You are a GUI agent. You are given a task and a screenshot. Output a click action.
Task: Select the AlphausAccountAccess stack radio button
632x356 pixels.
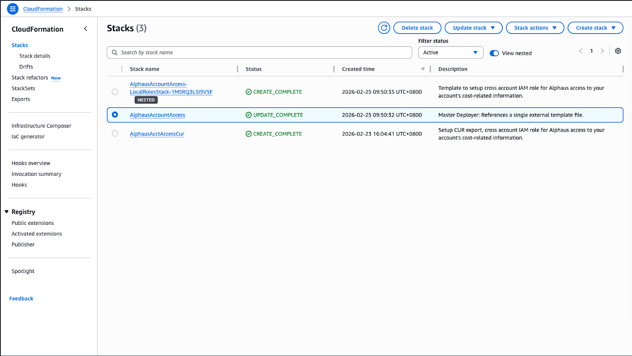115,115
